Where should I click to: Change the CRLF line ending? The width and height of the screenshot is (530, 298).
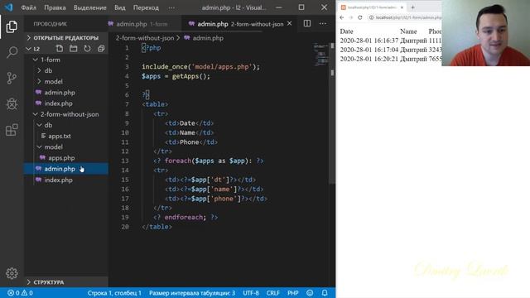[x=272, y=293]
